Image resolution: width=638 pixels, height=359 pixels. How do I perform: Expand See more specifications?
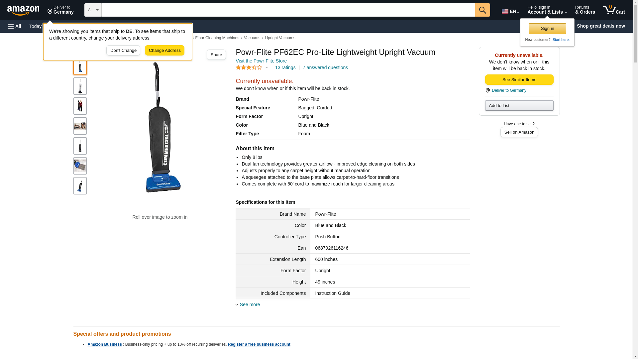[248, 304]
